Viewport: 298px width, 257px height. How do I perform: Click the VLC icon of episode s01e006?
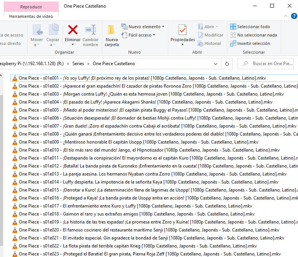[x=14, y=118]
